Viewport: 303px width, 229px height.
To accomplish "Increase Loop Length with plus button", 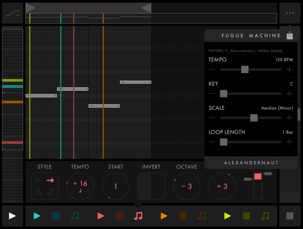I will [x=289, y=142].
